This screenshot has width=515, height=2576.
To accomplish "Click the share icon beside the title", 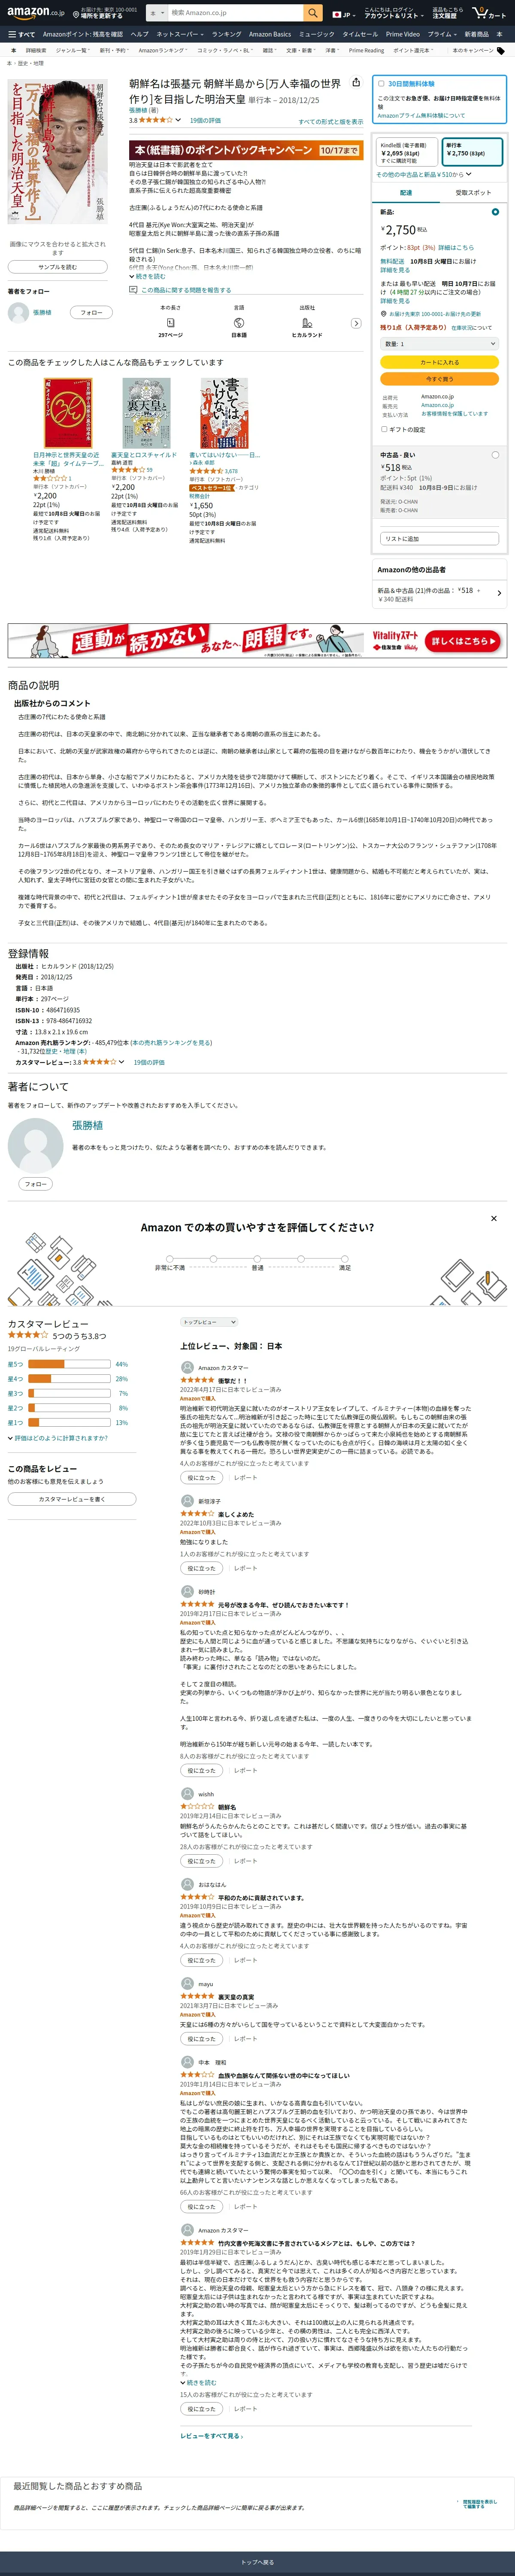I will [356, 83].
